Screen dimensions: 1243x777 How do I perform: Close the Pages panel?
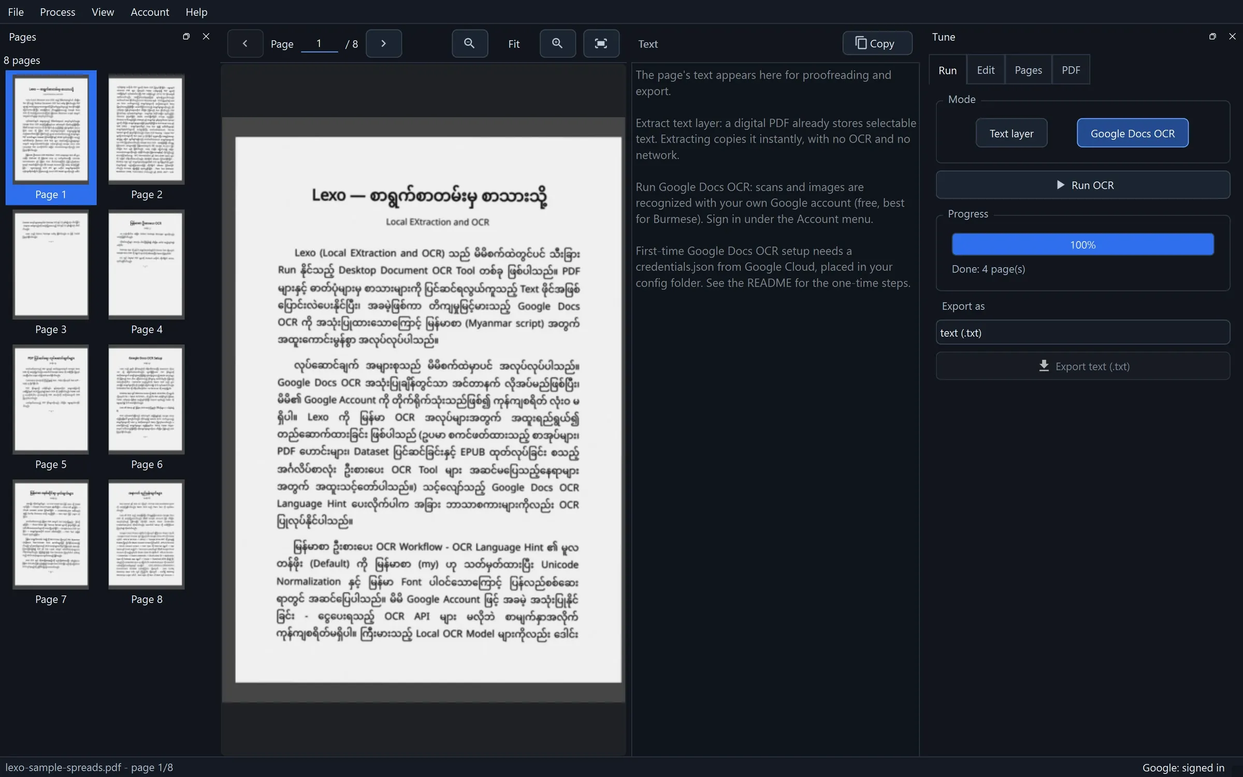coord(206,37)
